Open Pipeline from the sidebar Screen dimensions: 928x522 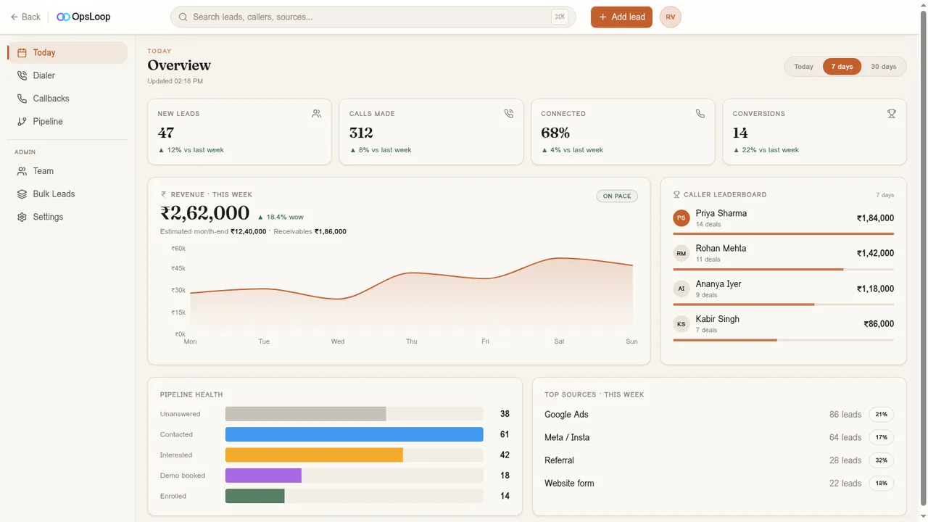pos(67,121)
